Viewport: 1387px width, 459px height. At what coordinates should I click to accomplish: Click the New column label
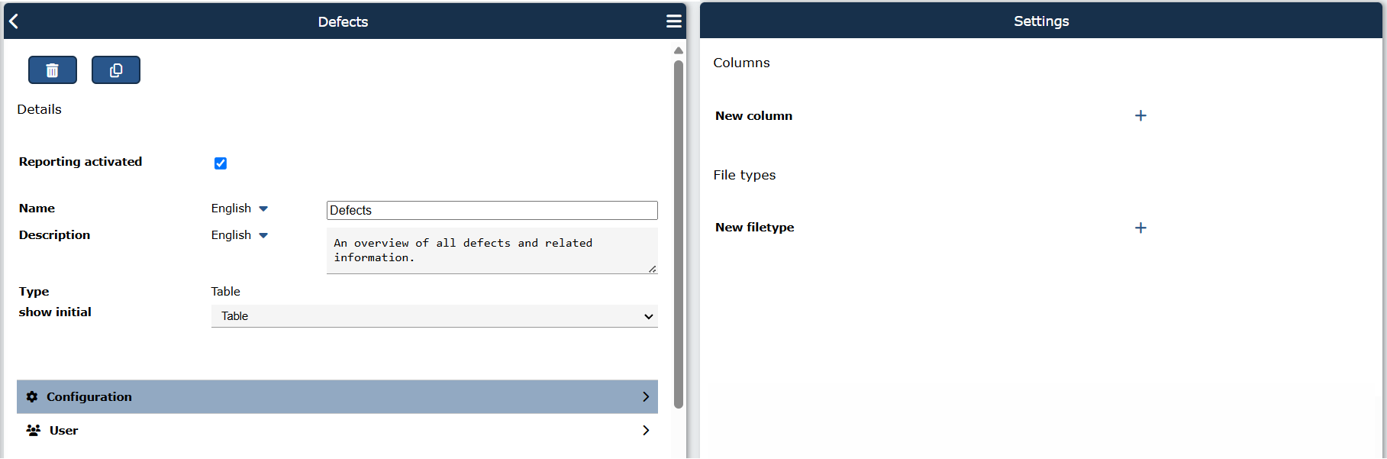tap(753, 116)
